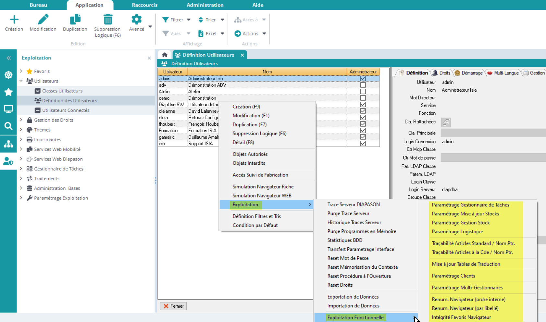
Task: Toggle Administrateur checkbox for adv user
Action: coord(363,85)
